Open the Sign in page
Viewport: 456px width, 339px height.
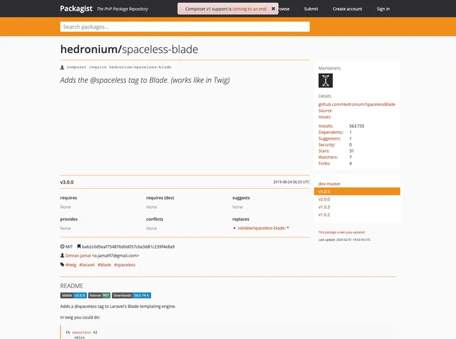click(x=383, y=9)
